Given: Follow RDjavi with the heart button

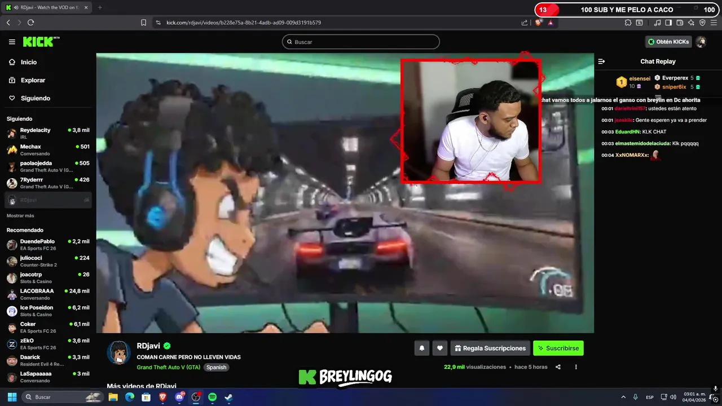Looking at the screenshot, I should tap(440, 348).
